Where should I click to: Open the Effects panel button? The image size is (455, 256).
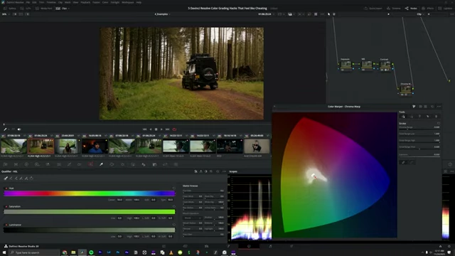click(428, 9)
